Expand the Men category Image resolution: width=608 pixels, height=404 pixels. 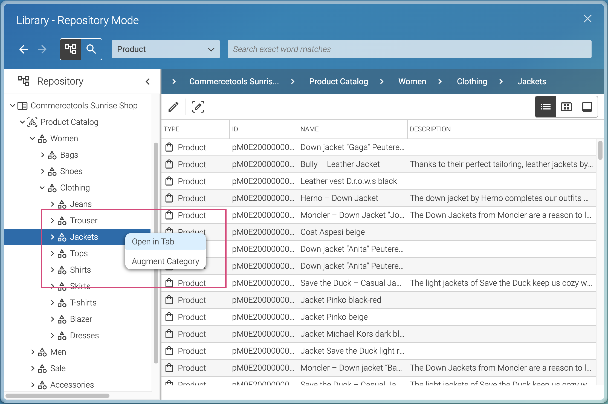point(33,352)
